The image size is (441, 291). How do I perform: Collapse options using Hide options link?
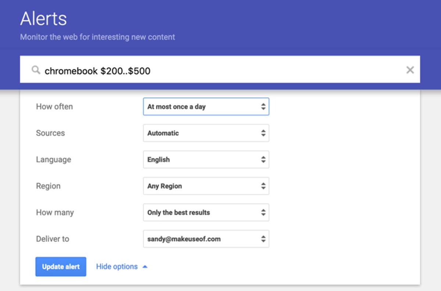[x=116, y=266]
